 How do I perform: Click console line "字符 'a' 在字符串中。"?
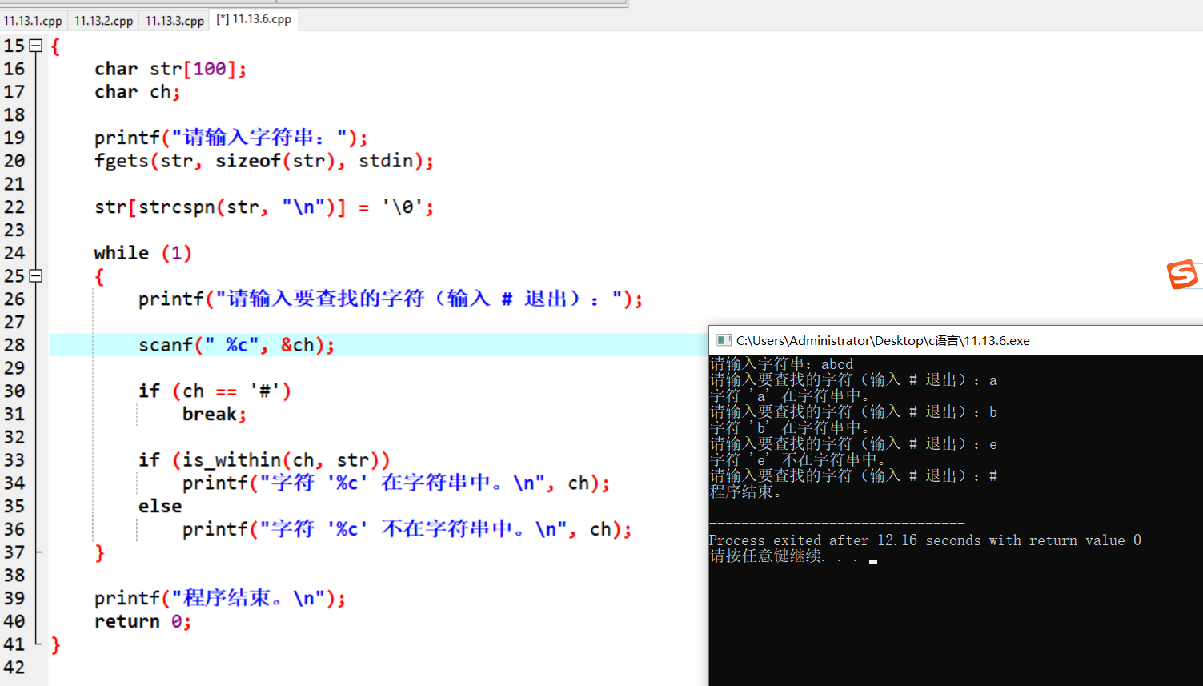789,396
